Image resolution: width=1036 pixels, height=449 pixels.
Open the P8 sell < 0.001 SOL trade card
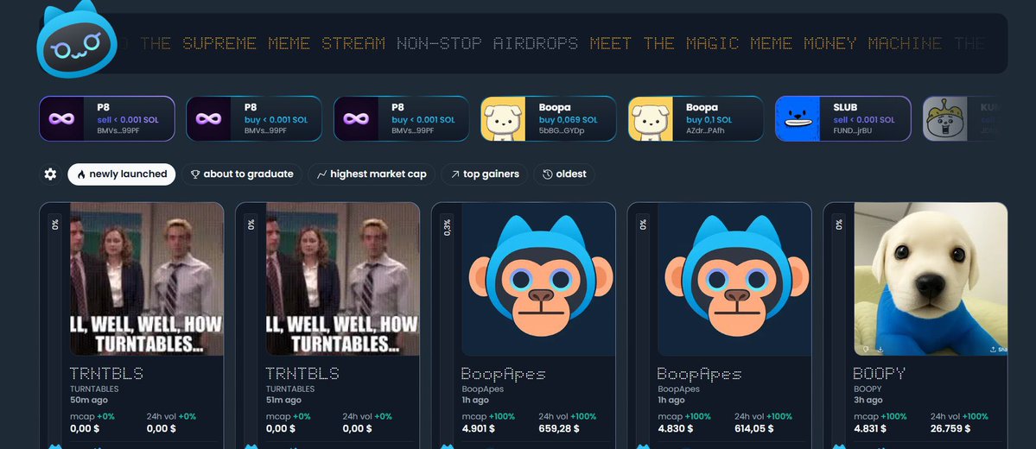click(x=107, y=119)
